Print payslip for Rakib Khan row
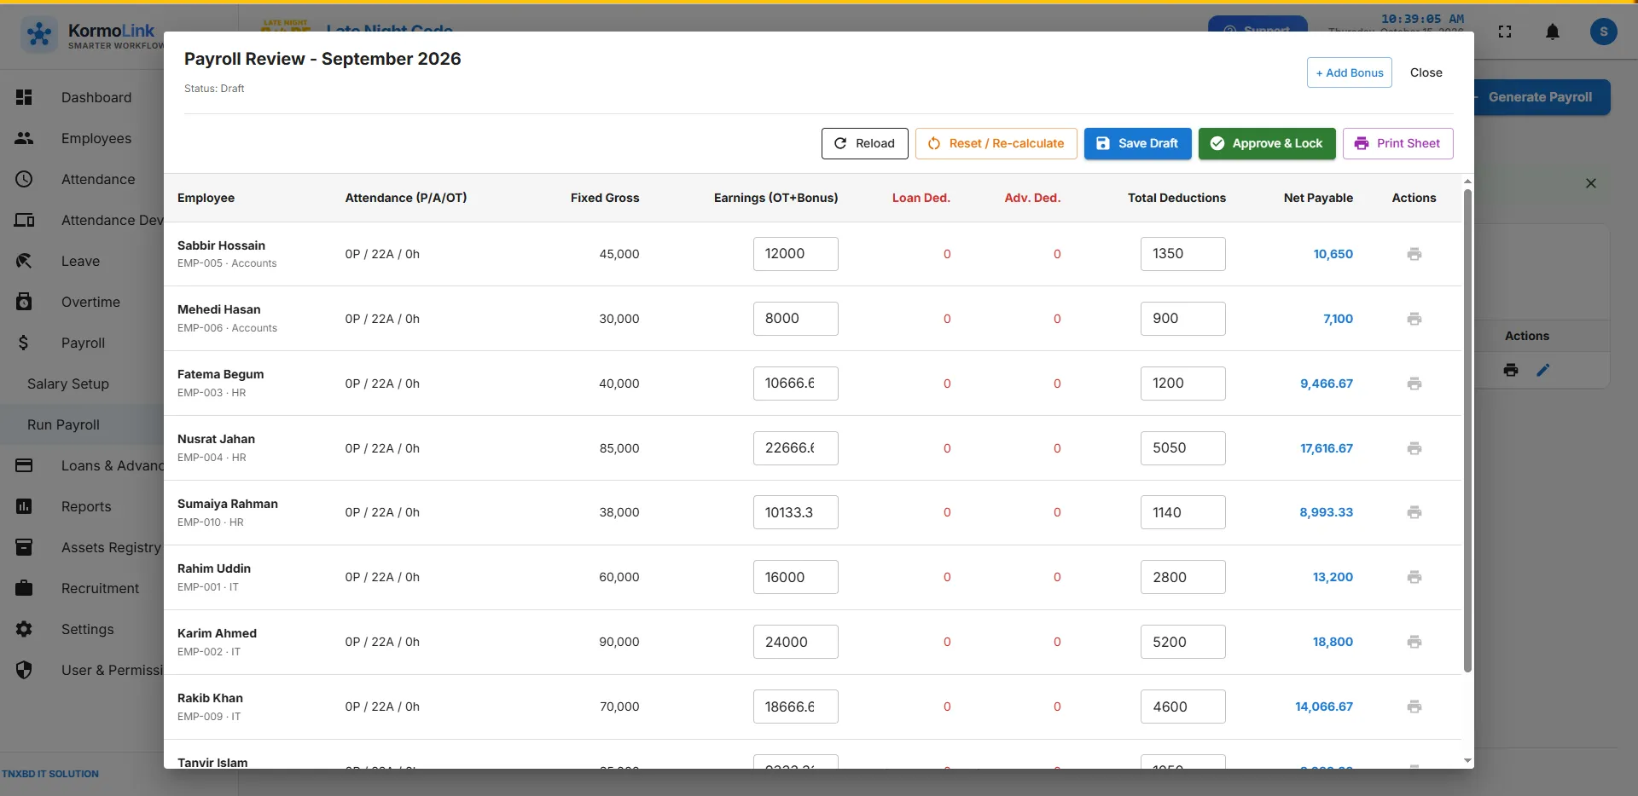Viewport: 1638px width, 796px height. [x=1414, y=707]
